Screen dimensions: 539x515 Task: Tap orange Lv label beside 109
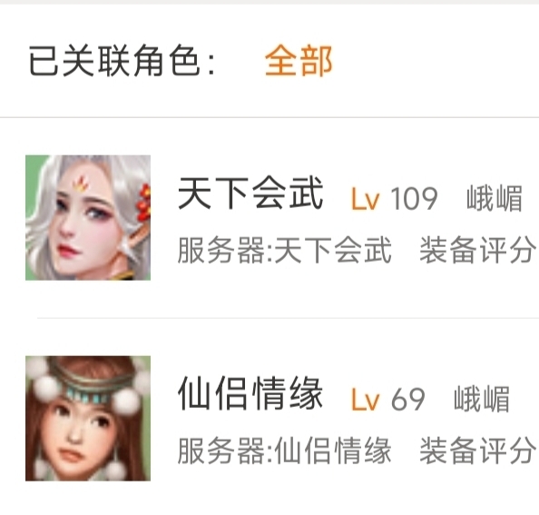click(366, 199)
